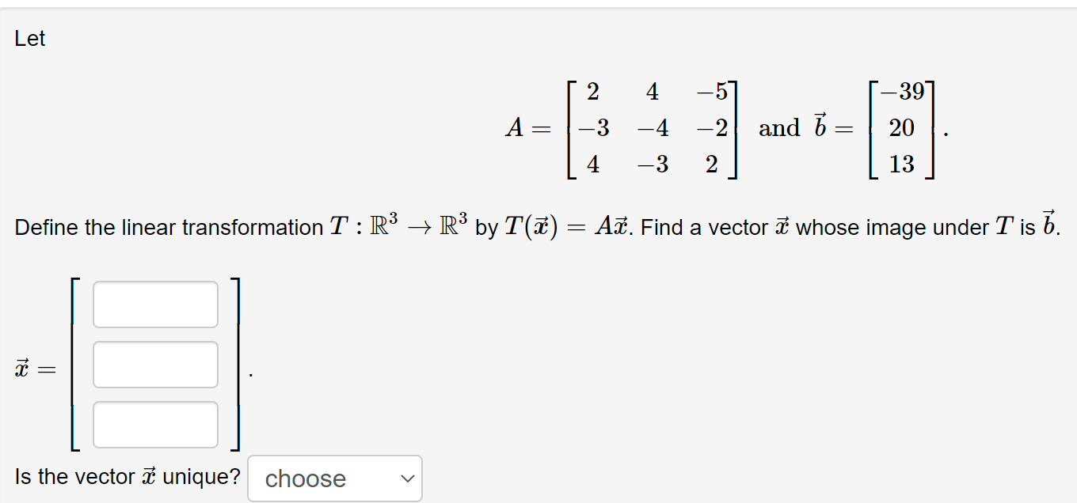Click the Let heading text
The width and height of the screenshot is (1077, 503).
[x=29, y=38]
